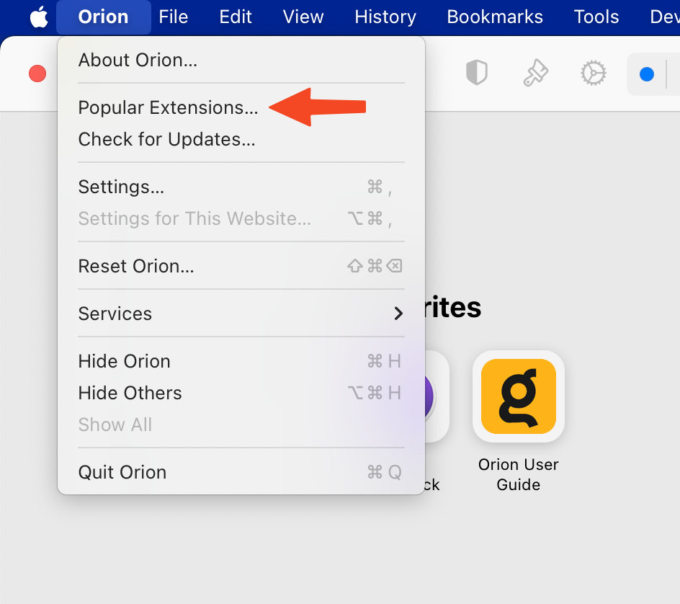Open the Bookmarks menu
The image size is (680, 604).
pyautogui.click(x=494, y=17)
